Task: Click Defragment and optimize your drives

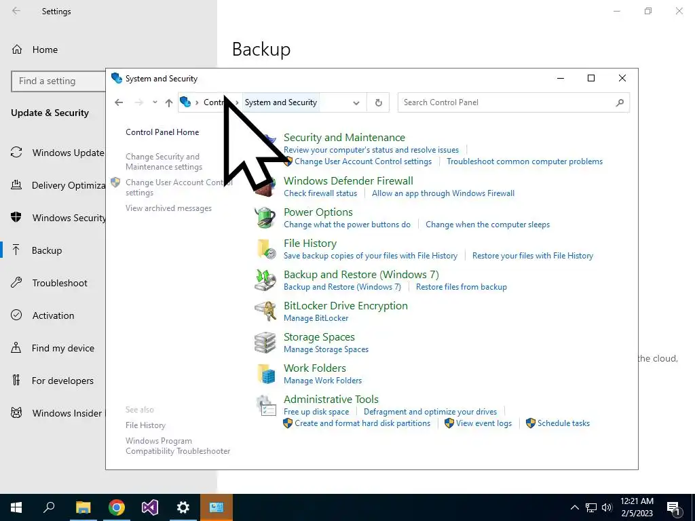Action: [x=430, y=412]
